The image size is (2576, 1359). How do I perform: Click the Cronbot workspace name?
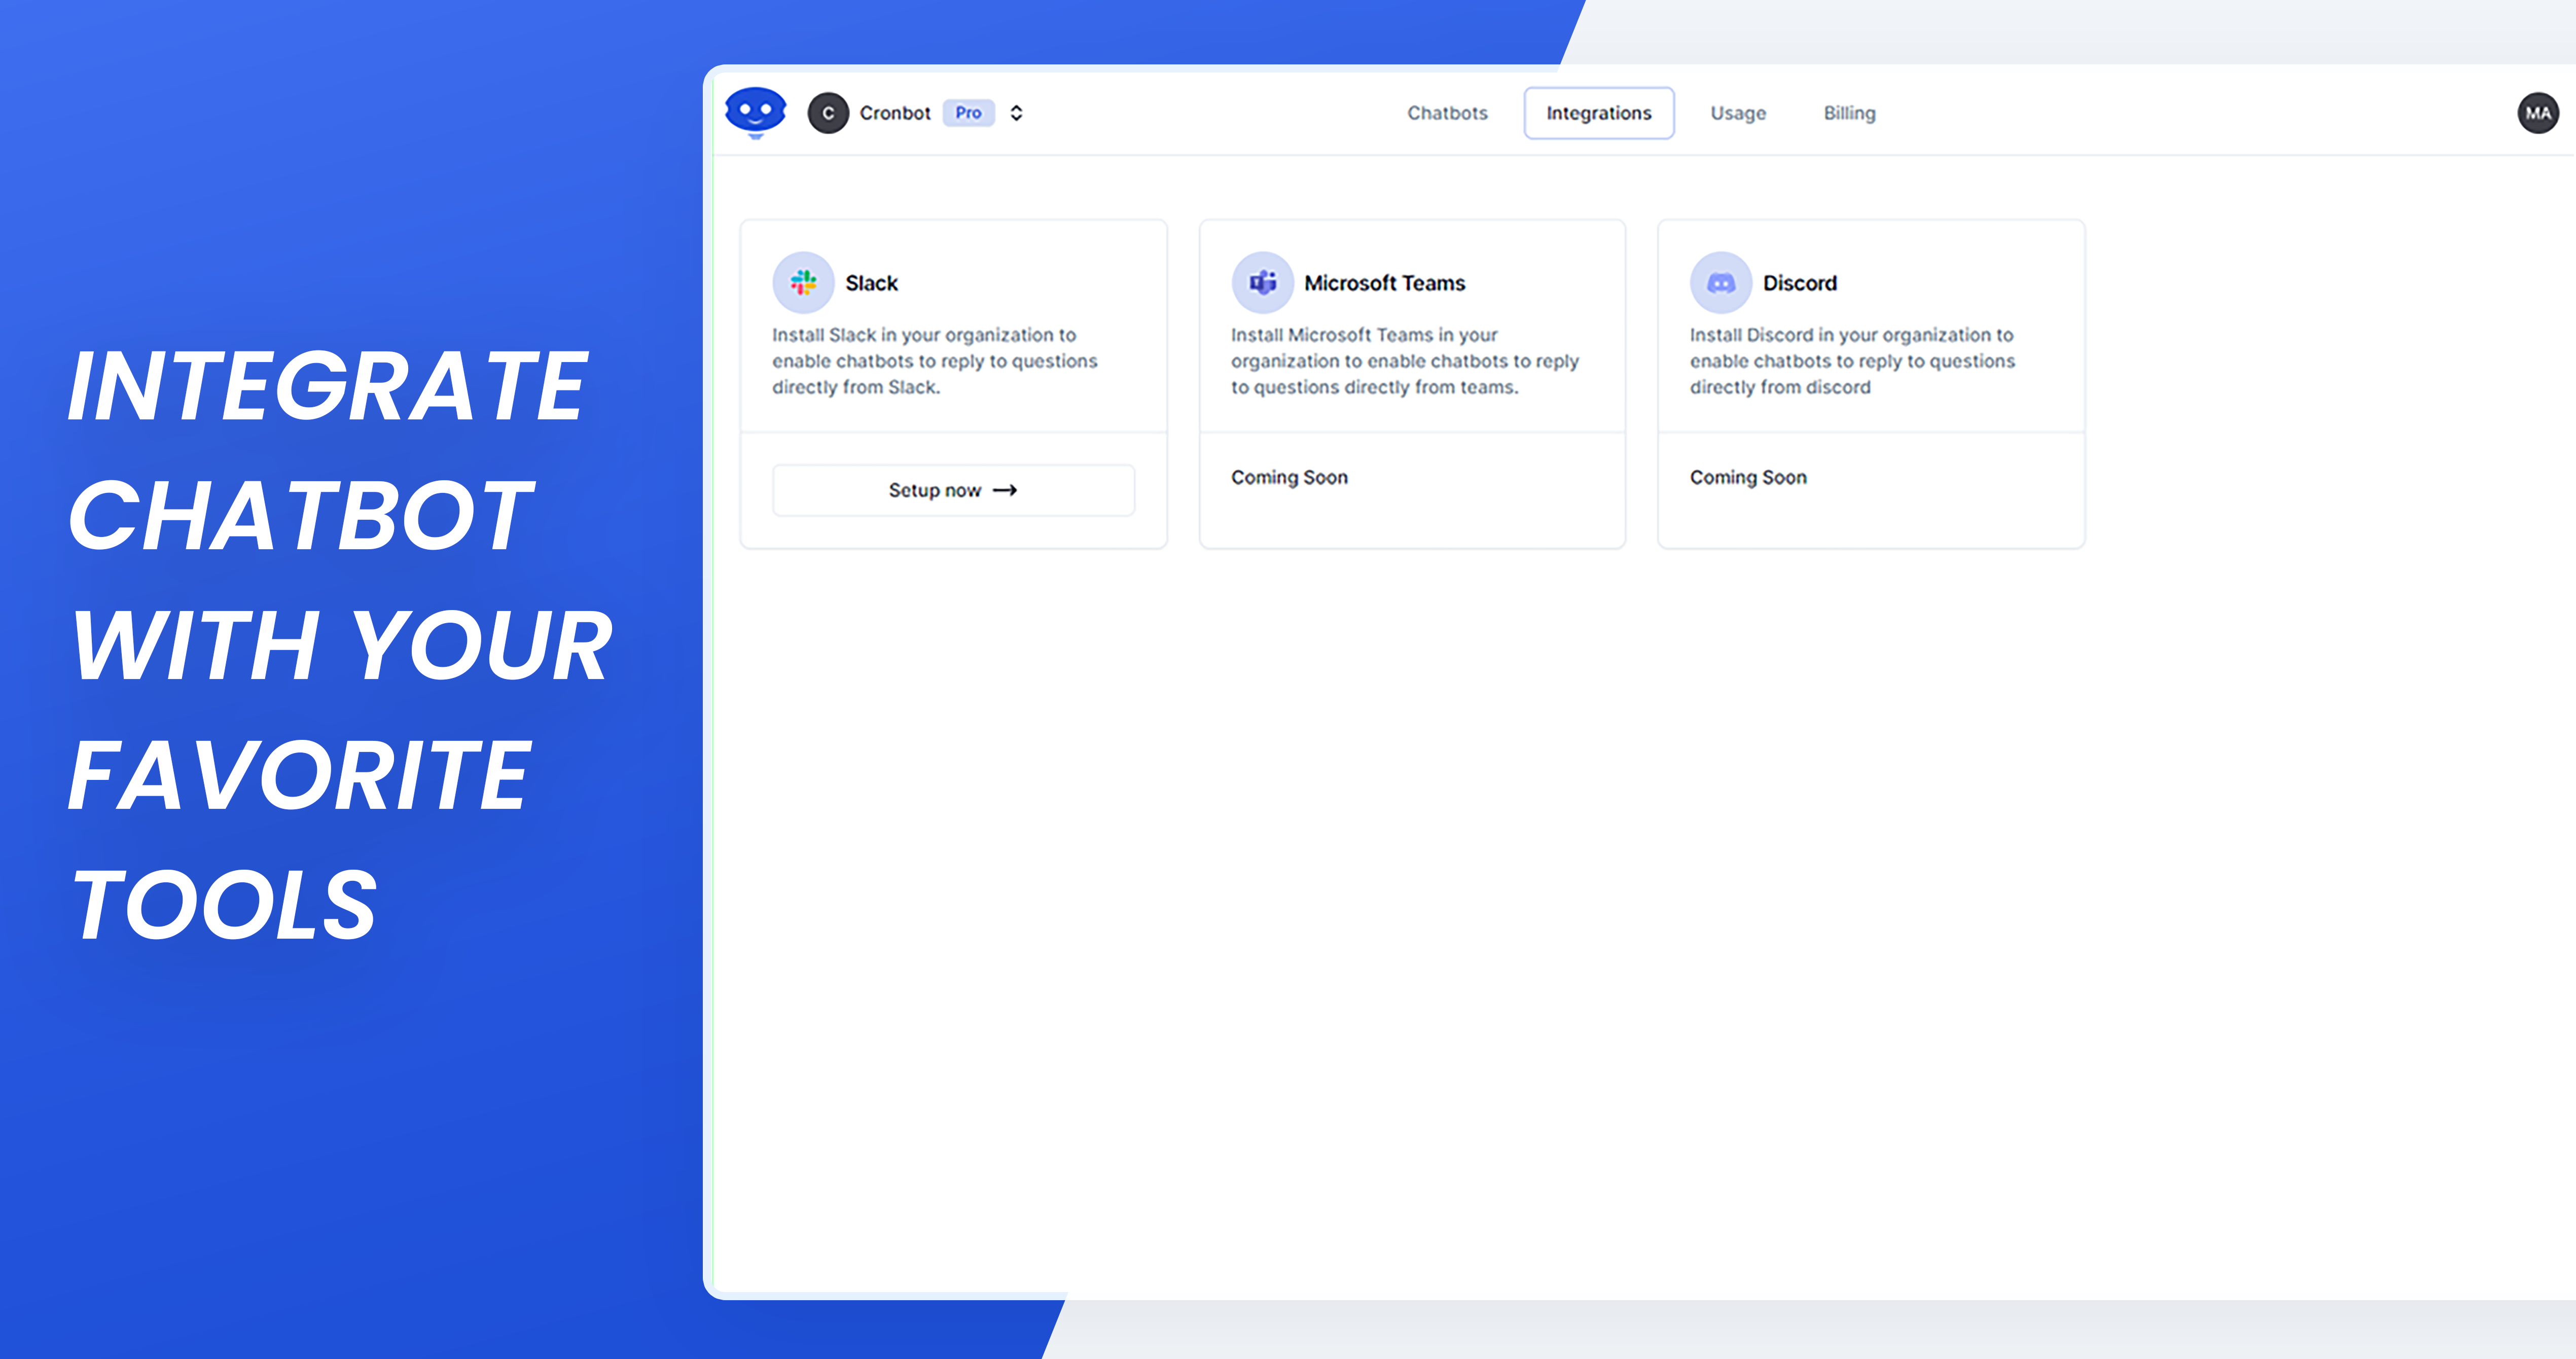894,113
